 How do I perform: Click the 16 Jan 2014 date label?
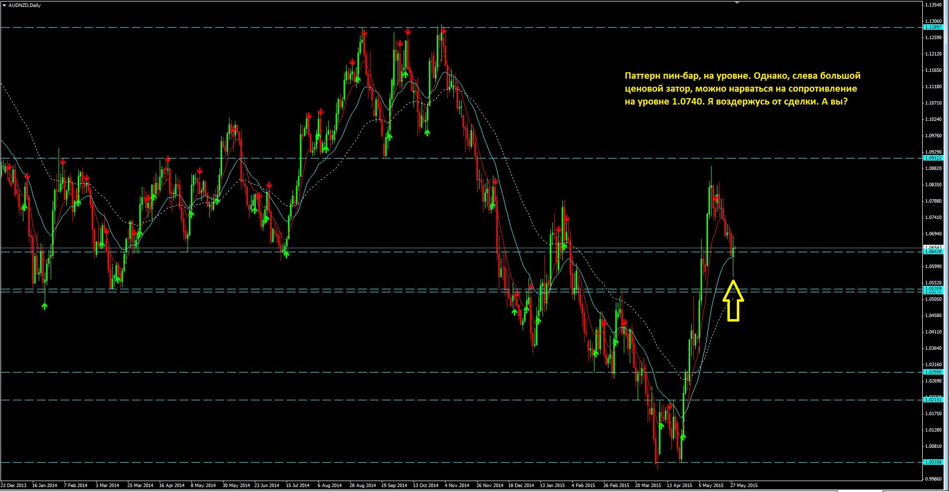[x=45, y=486]
